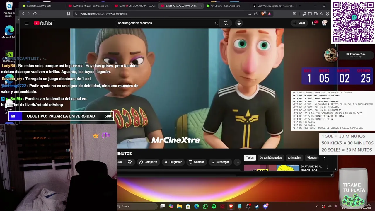Go back in the browser
The image size is (375, 211).
point(23,14)
